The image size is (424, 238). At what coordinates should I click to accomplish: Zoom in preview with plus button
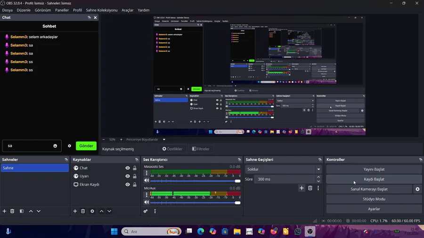coord(121,140)
